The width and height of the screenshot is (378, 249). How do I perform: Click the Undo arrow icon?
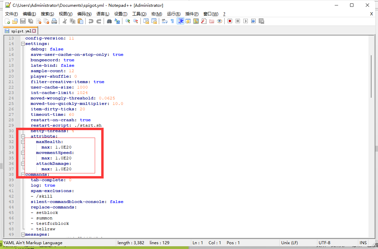point(91,21)
